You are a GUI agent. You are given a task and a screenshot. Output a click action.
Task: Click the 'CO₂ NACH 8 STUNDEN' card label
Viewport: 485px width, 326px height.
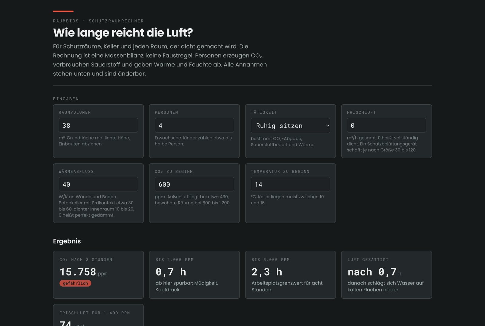click(x=86, y=260)
